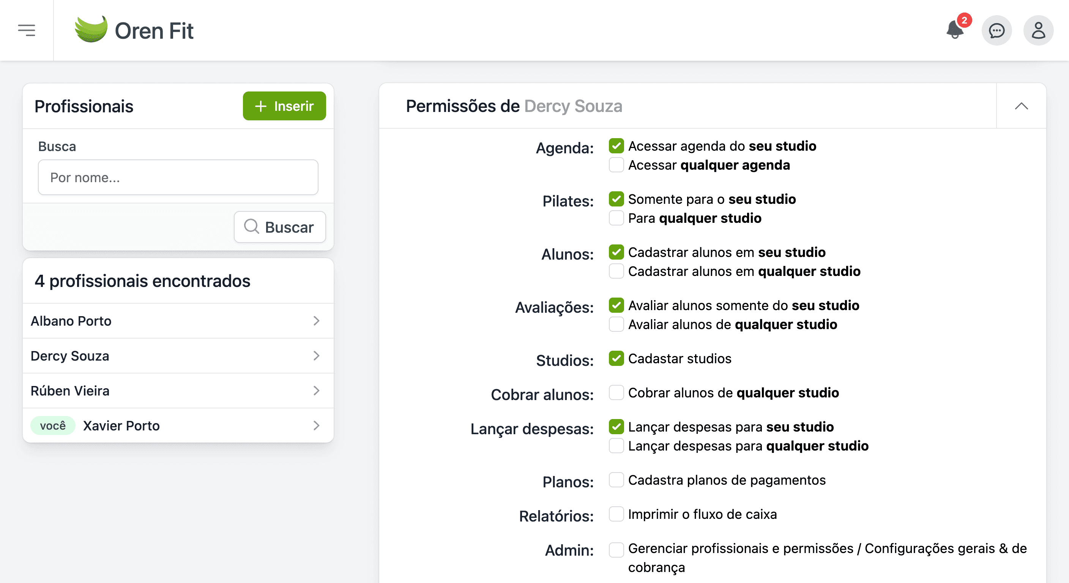
Task: Check 'Cadastra planos de pagamentos'
Action: point(616,480)
